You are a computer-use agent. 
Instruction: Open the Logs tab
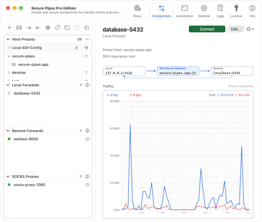[x=220, y=11]
